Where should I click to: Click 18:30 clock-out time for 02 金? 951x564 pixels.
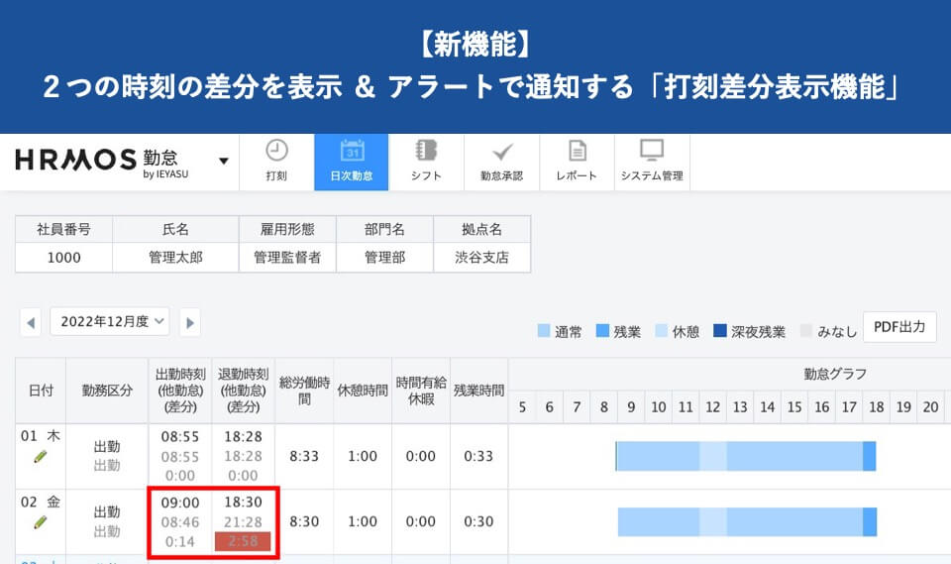point(244,503)
